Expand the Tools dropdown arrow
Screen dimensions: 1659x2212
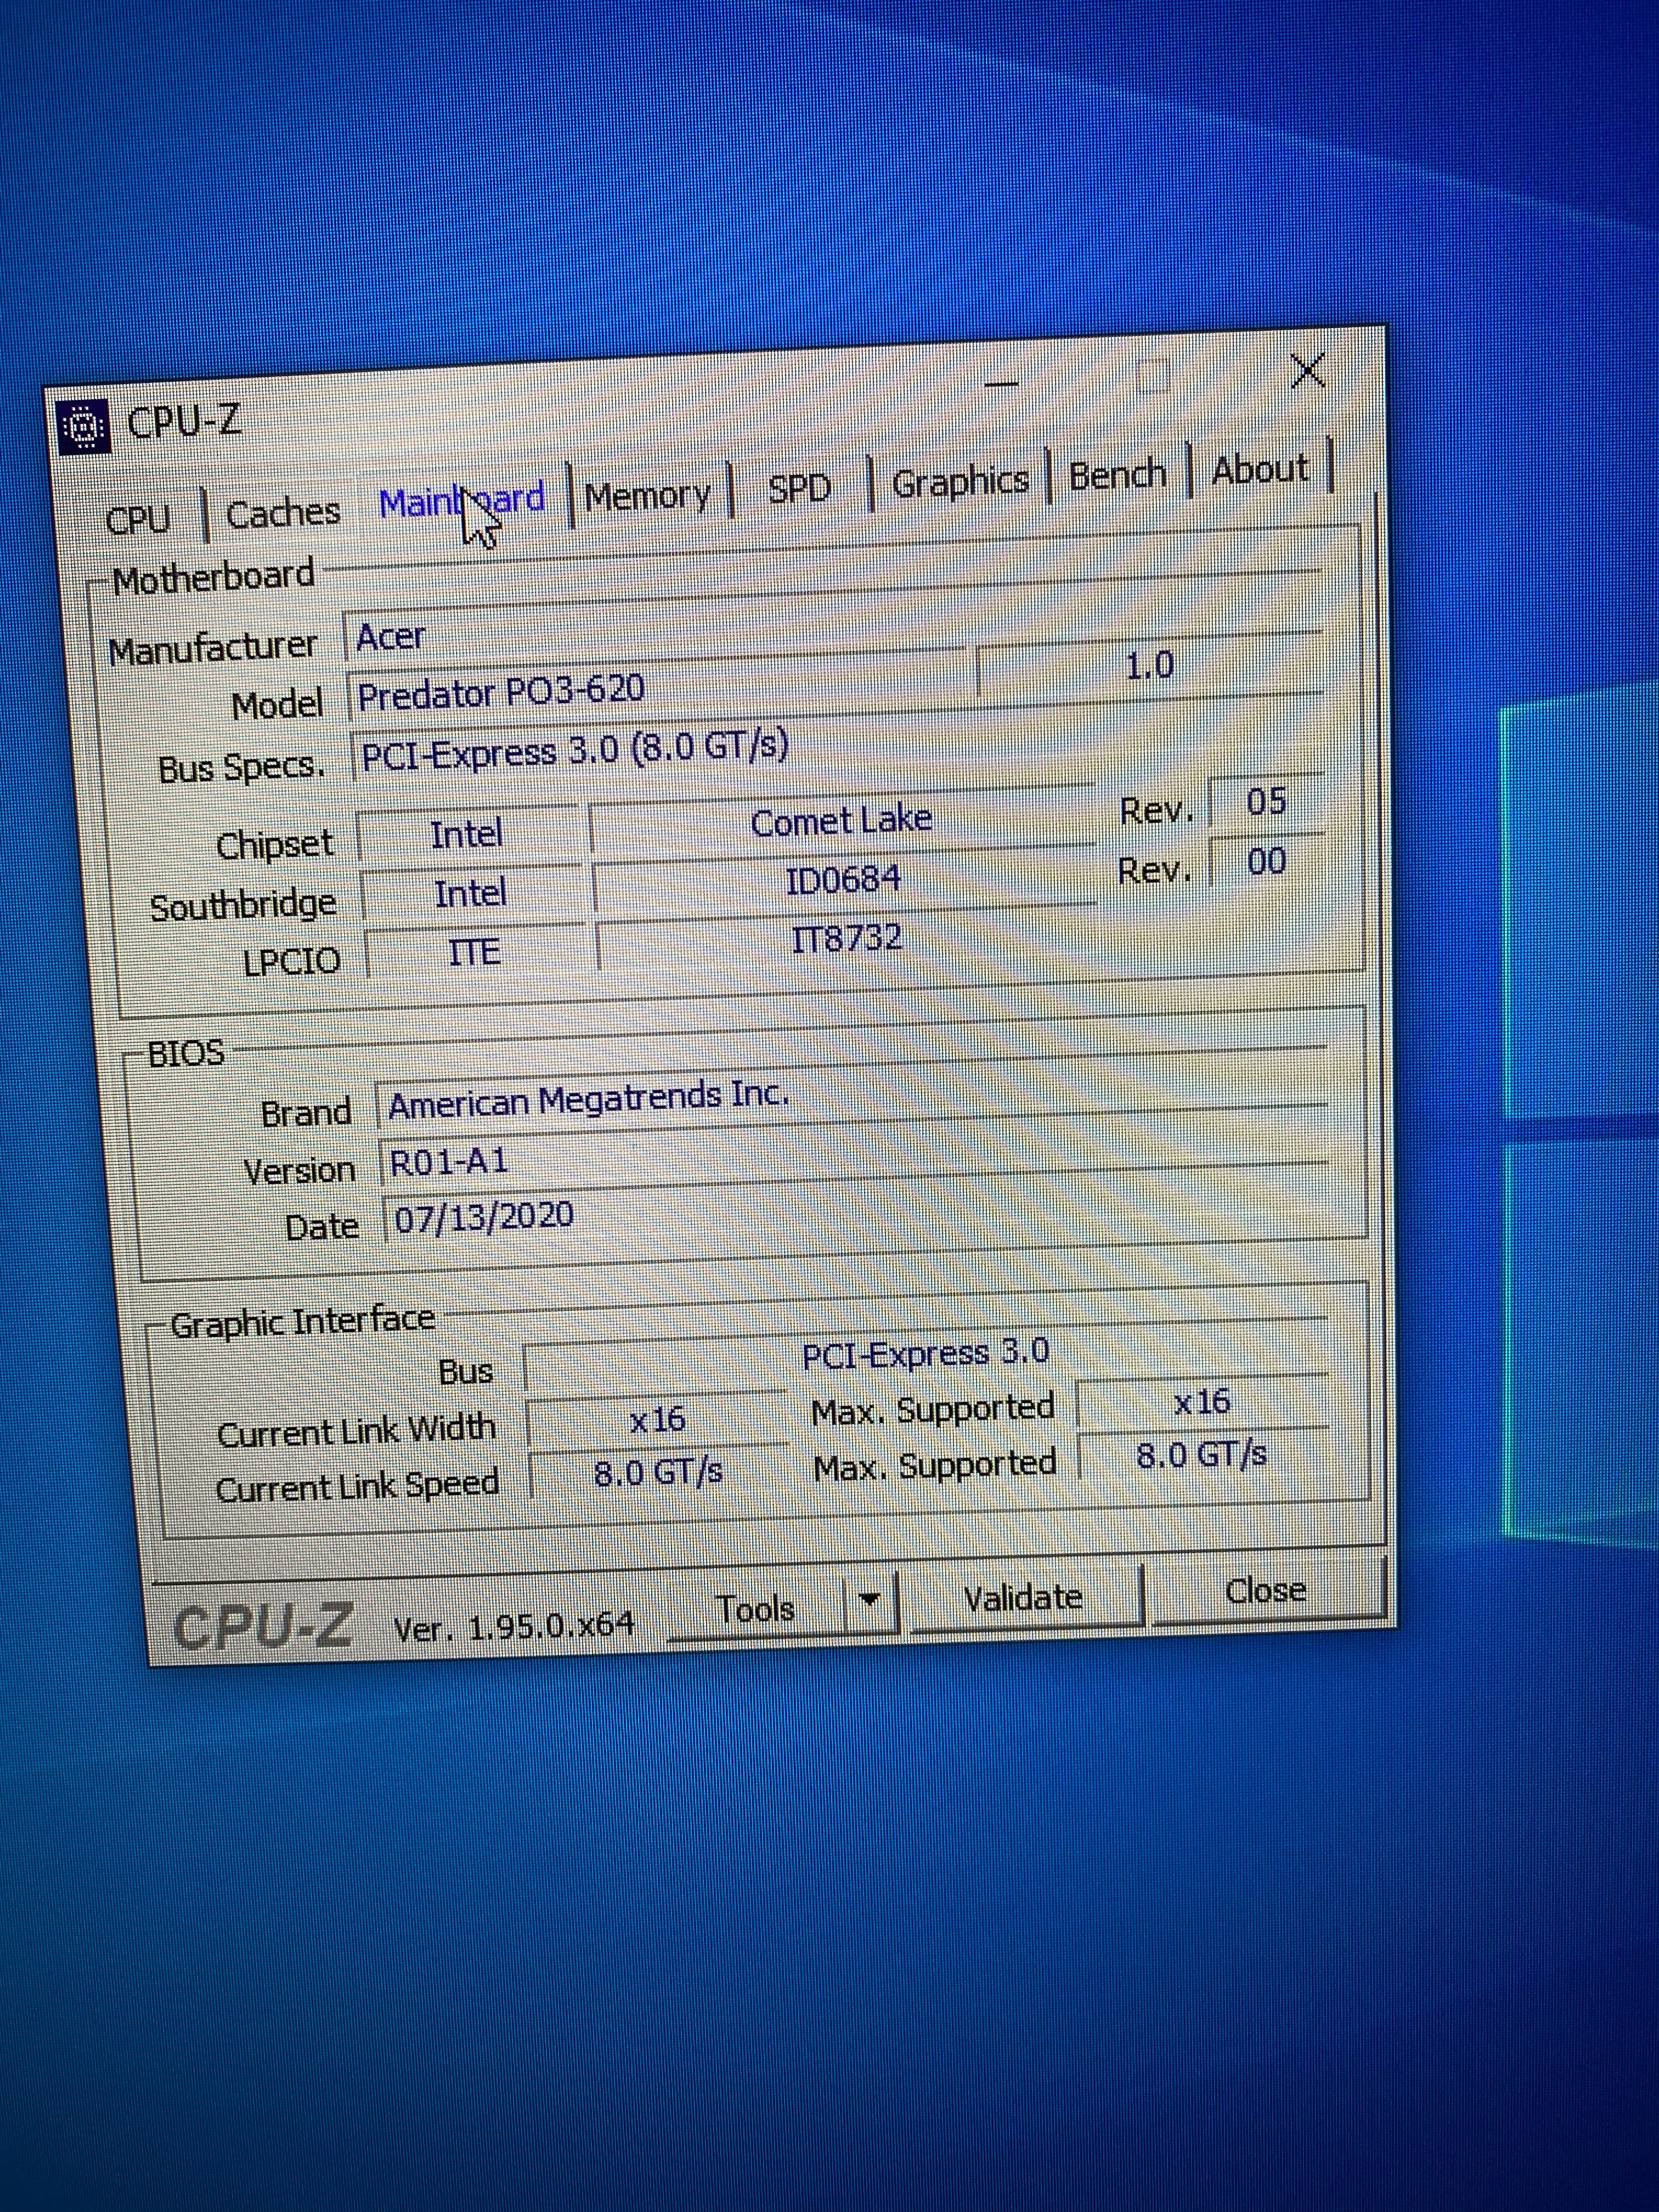click(870, 1603)
